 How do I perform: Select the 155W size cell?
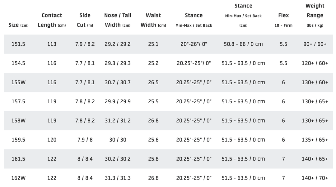(18, 82)
